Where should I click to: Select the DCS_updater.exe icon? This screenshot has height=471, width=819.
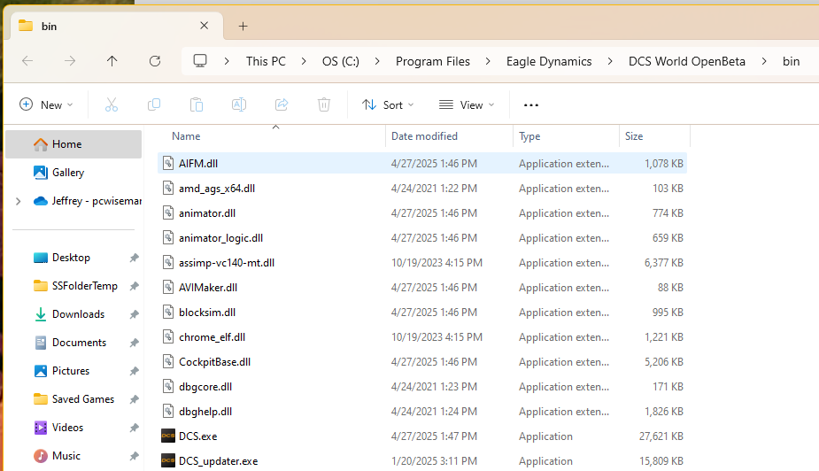click(x=167, y=461)
